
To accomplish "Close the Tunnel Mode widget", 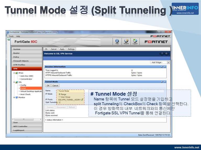I will (x=165, y=82).
